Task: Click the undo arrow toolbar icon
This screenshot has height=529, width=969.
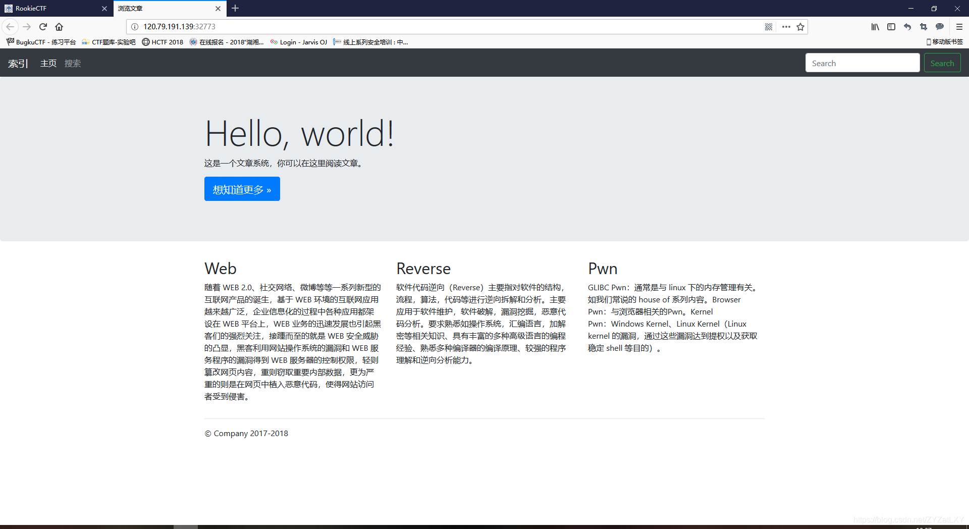Action: (907, 27)
